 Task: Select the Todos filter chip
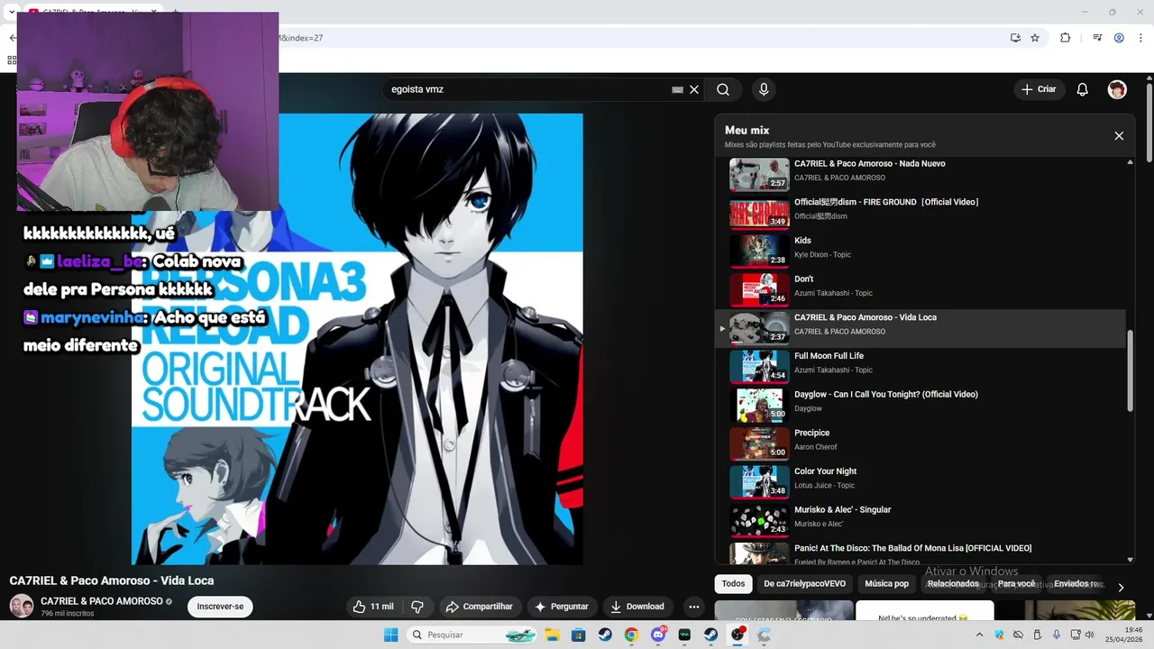[x=733, y=584]
